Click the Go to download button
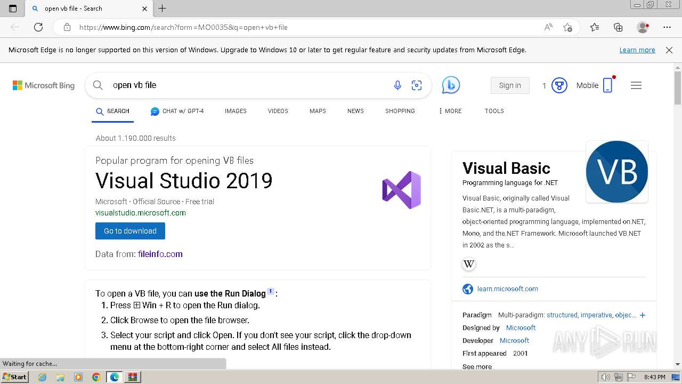The image size is (682, 384). pyautogui.click(x=130, y=231)
